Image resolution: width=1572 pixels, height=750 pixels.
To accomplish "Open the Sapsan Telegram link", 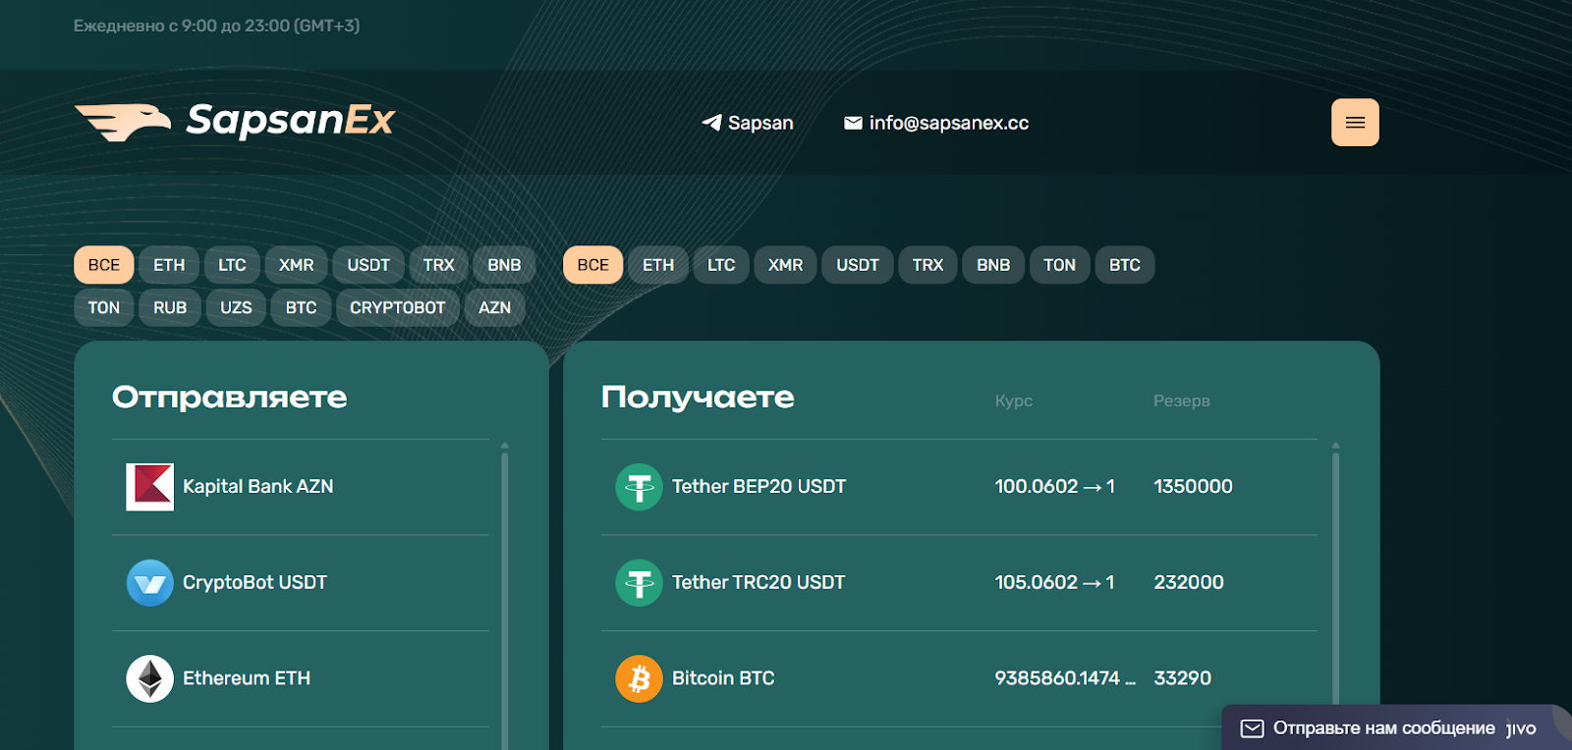I will point(748,123).
